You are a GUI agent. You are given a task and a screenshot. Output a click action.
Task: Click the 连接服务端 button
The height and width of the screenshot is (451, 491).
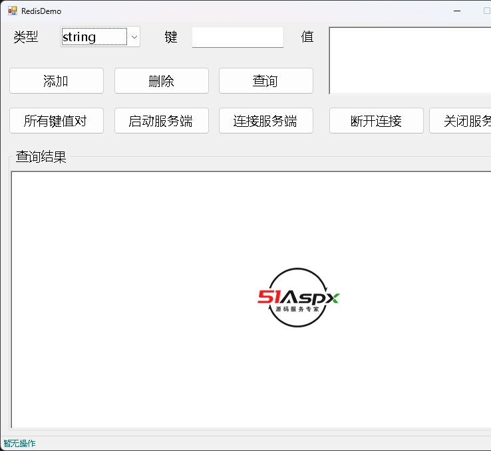pyautogui.click(x=266, y=121)
